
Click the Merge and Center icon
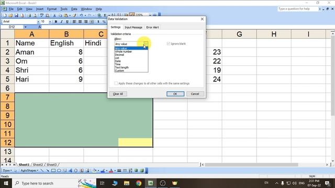[x=92, y=21]
